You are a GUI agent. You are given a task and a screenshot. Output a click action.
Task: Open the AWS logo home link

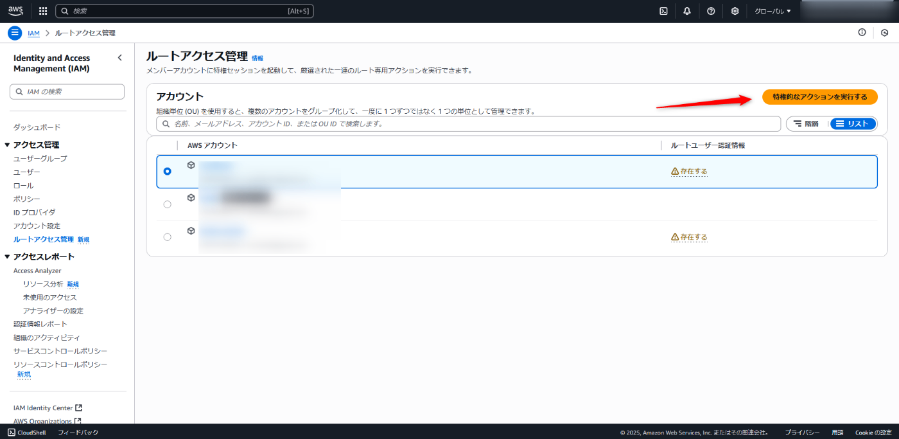[16, 10]
